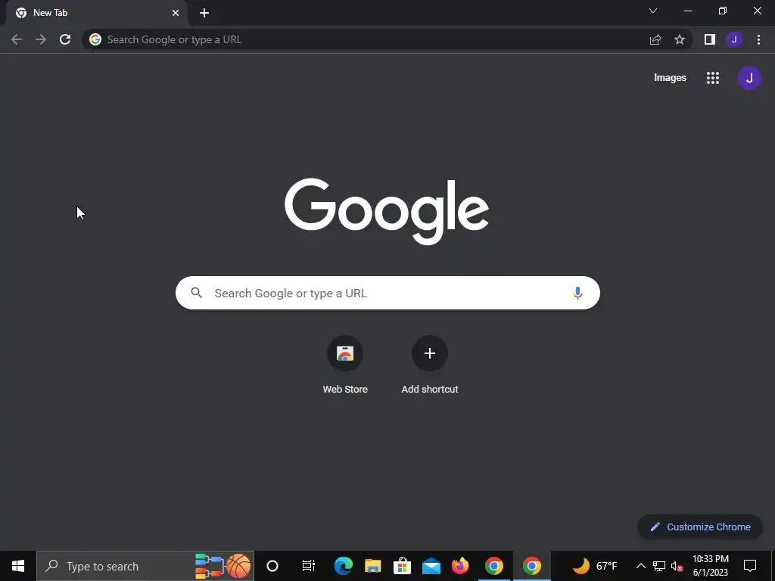Open File Explorer from taskbar

click(372, 566)
